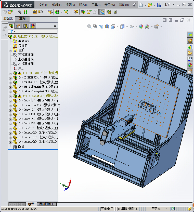Viewport: 194px width, 212px height.
Task: Expand the 注解 annotations folder
Action: pyautogui.click(x=10, y=51)
